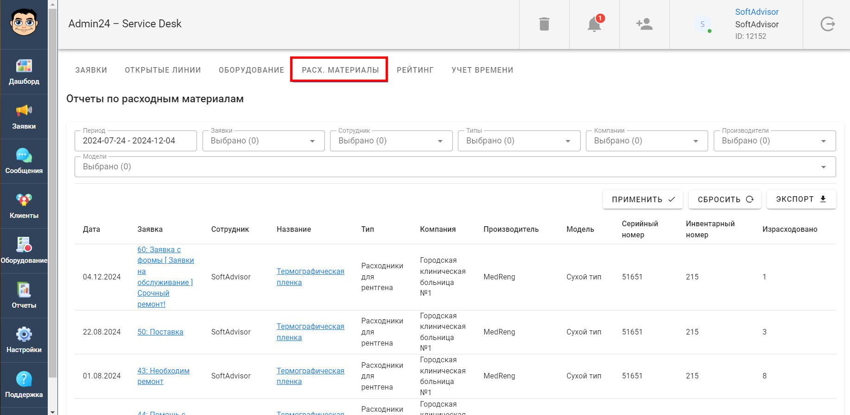
Task: Open the Заявки sidebar megaphone icon
Action: (x=24, y=111)
